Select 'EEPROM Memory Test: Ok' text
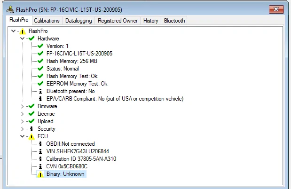Viewport: 291px width, 189px height. point(77,84)
